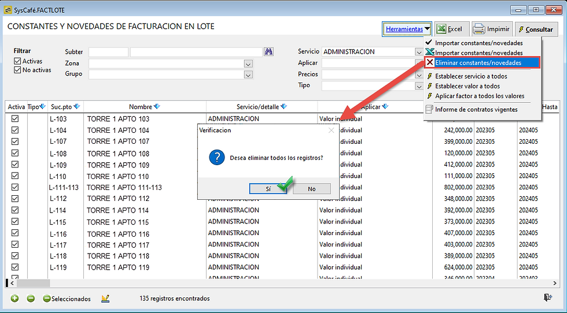Click the binoculars search icon next to Subter
The width and height of the screenshot is (567, 313).
point(268,51)
